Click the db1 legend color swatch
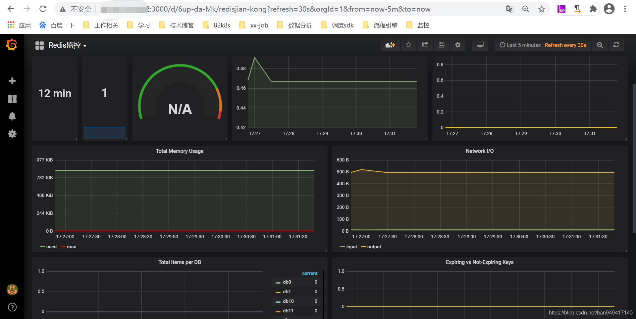The image size is (636, 319). pos(278,292)
